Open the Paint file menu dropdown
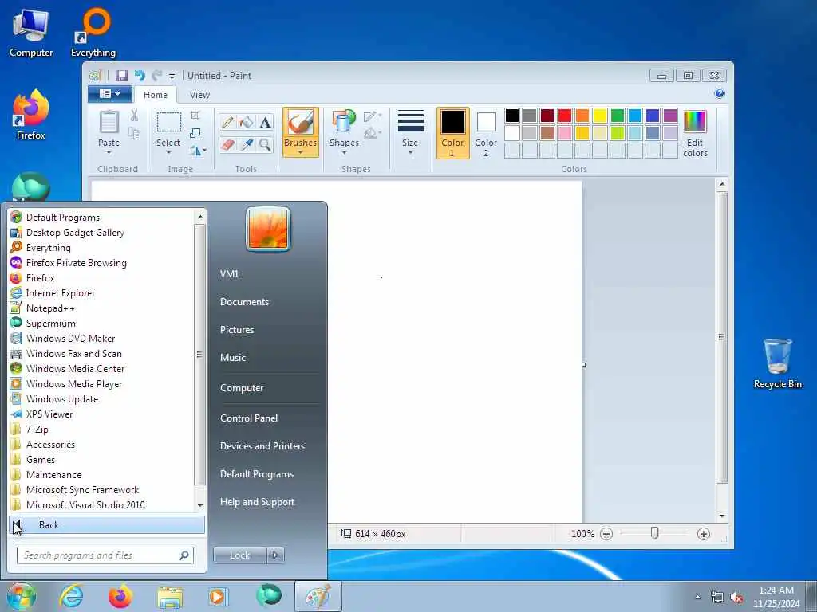 [x=110, y=94]
